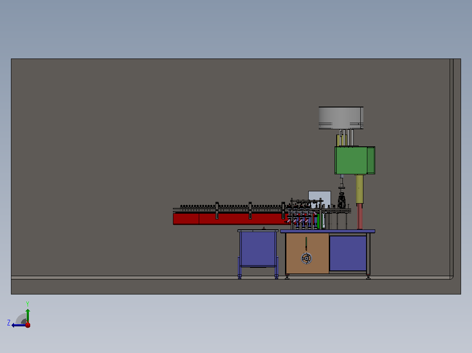Select the purple tabletop of the main cabinet

tap(328, 231)
